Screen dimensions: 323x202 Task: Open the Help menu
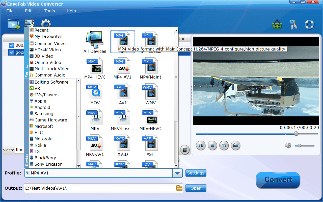(71, 11)
